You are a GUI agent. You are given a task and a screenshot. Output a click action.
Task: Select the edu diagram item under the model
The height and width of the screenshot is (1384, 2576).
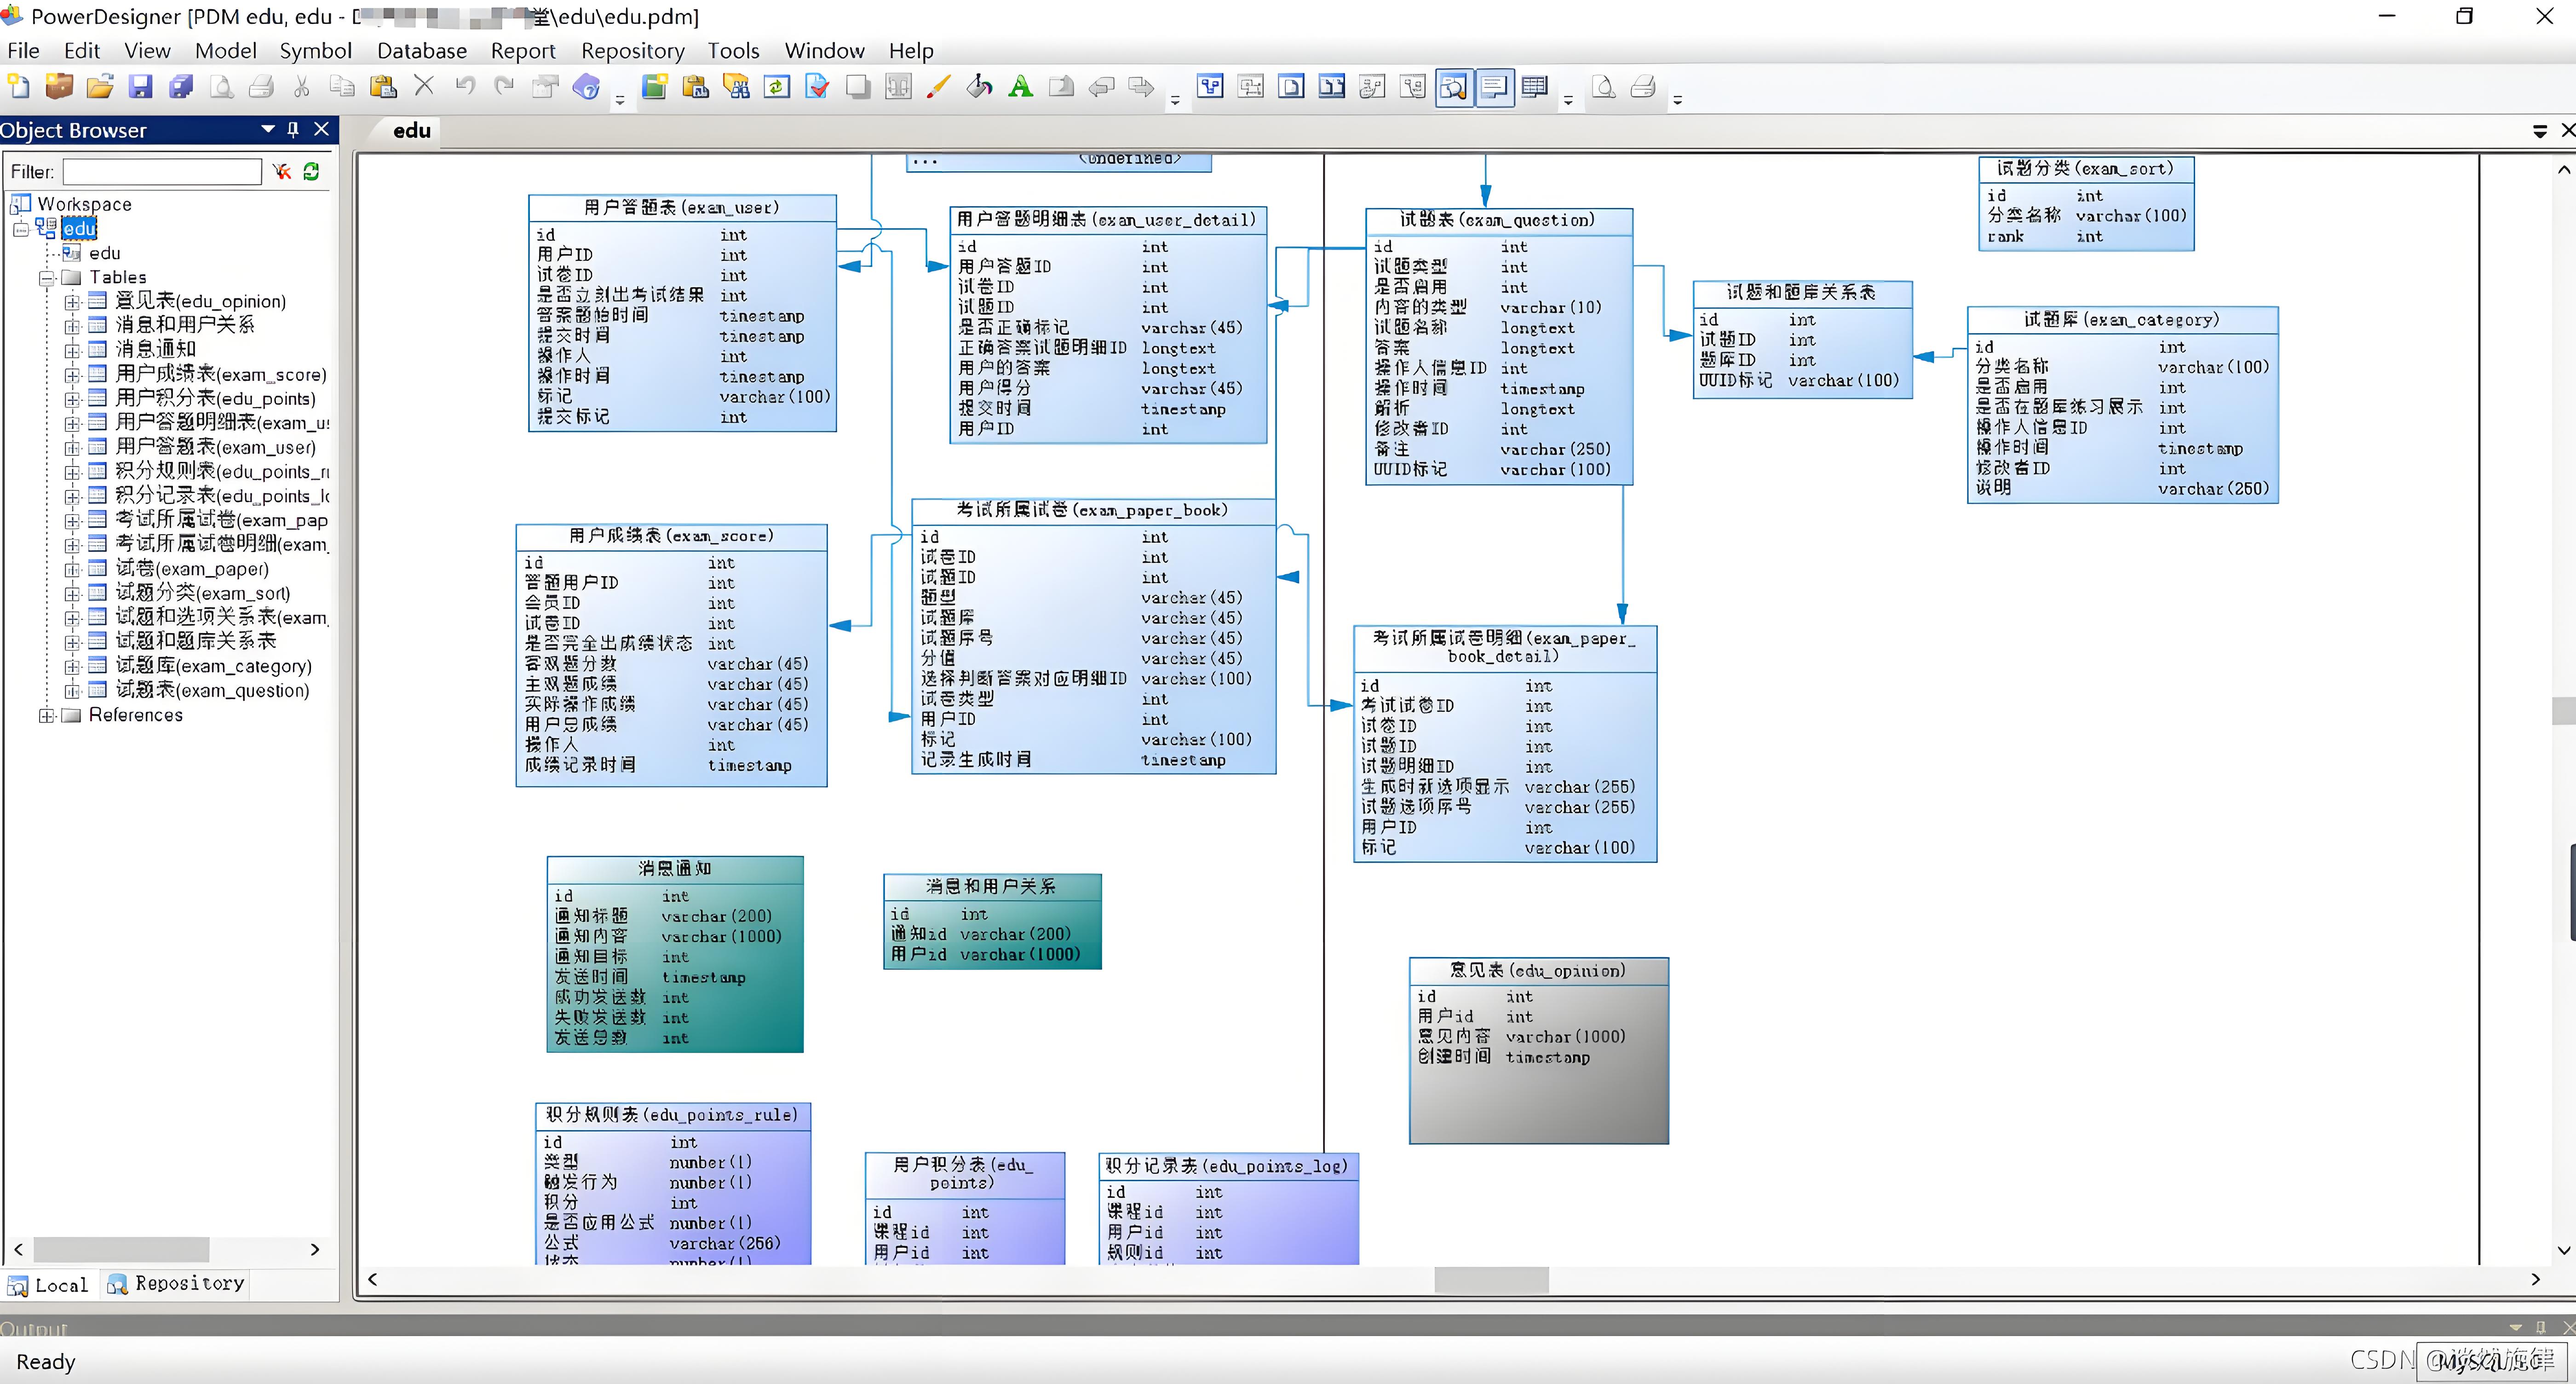(104, 253)
